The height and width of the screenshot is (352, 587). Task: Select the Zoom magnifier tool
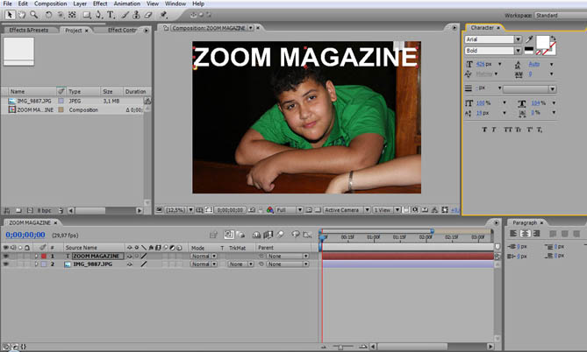[34, 15]
